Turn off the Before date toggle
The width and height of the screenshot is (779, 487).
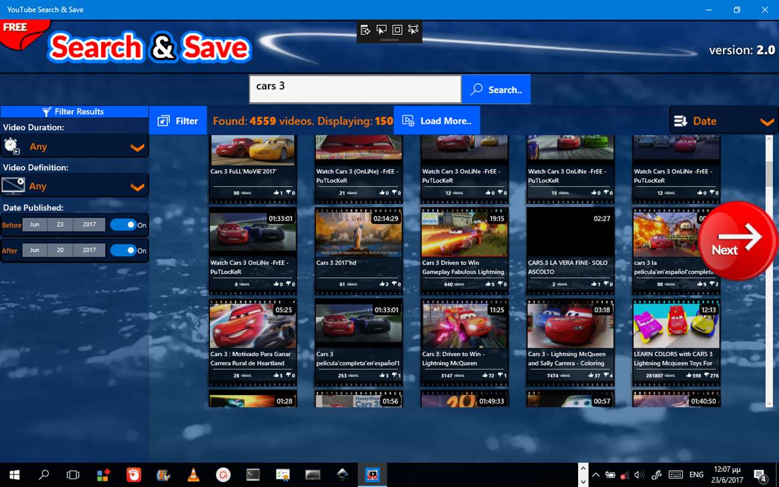[x=123, y=225]
